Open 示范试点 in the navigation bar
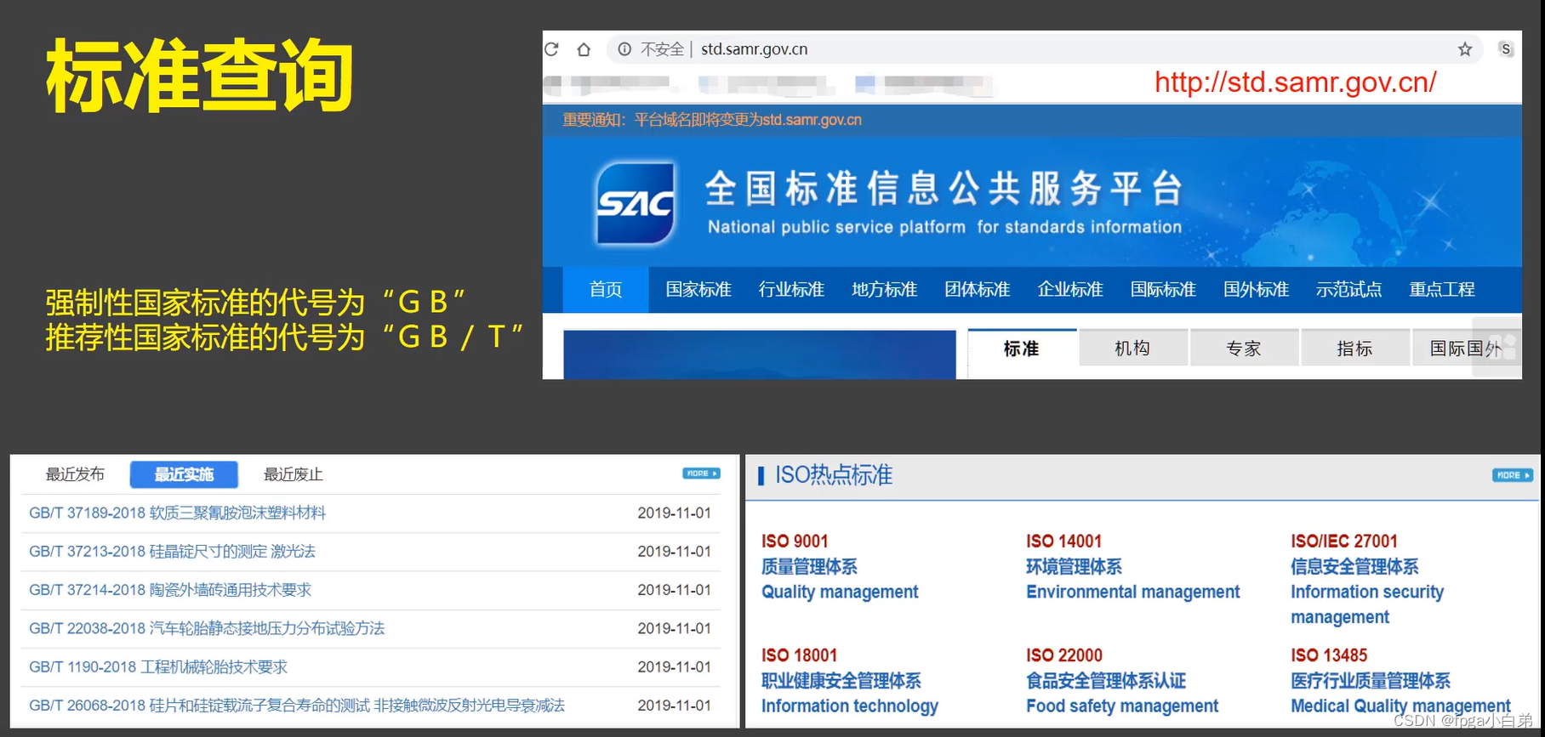Viewport: 1545px width, 737px height. click(x=1348, y=290)
